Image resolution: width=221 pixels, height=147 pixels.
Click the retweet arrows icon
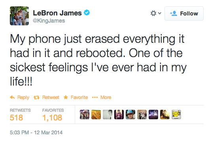(36, 97)
